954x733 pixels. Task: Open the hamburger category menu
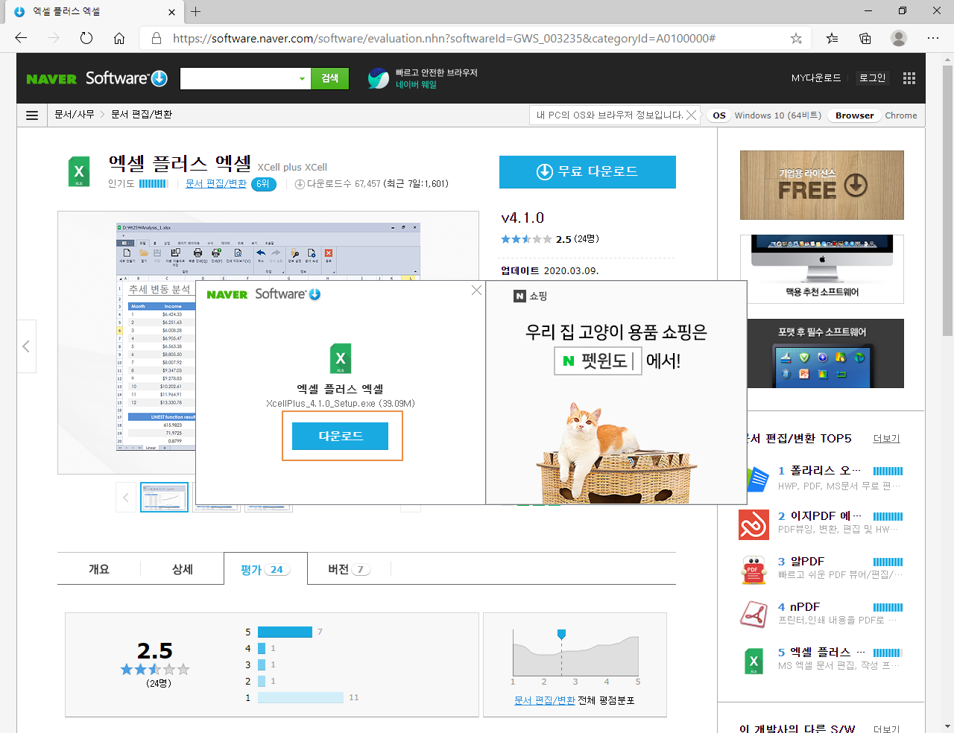pos(32,115)
